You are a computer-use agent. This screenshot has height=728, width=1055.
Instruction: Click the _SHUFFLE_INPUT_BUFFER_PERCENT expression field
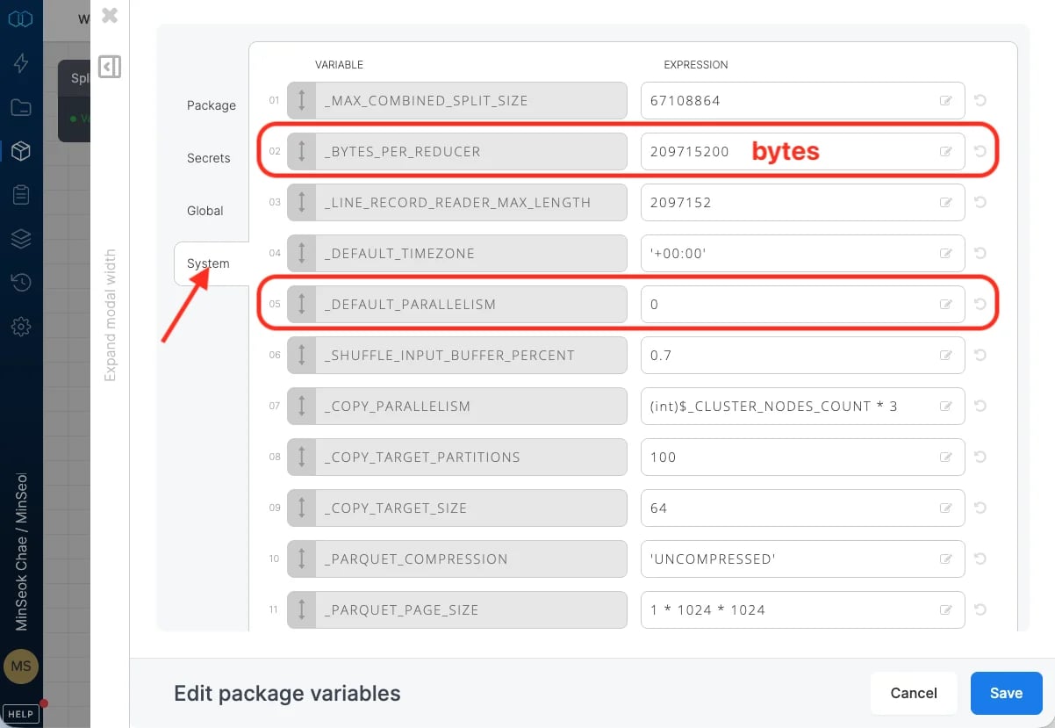pos(802,356)
